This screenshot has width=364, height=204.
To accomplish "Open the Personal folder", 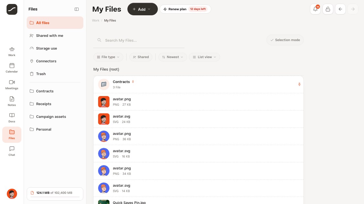I will [x=55, y=129].
